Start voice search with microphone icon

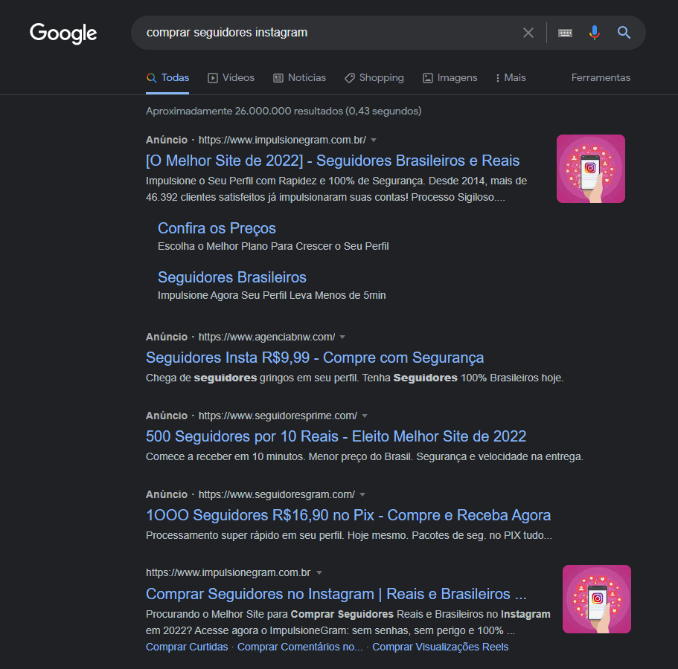594,33
